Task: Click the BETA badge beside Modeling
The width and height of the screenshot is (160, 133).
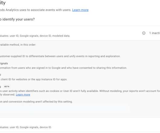Action: pos(7,87)
